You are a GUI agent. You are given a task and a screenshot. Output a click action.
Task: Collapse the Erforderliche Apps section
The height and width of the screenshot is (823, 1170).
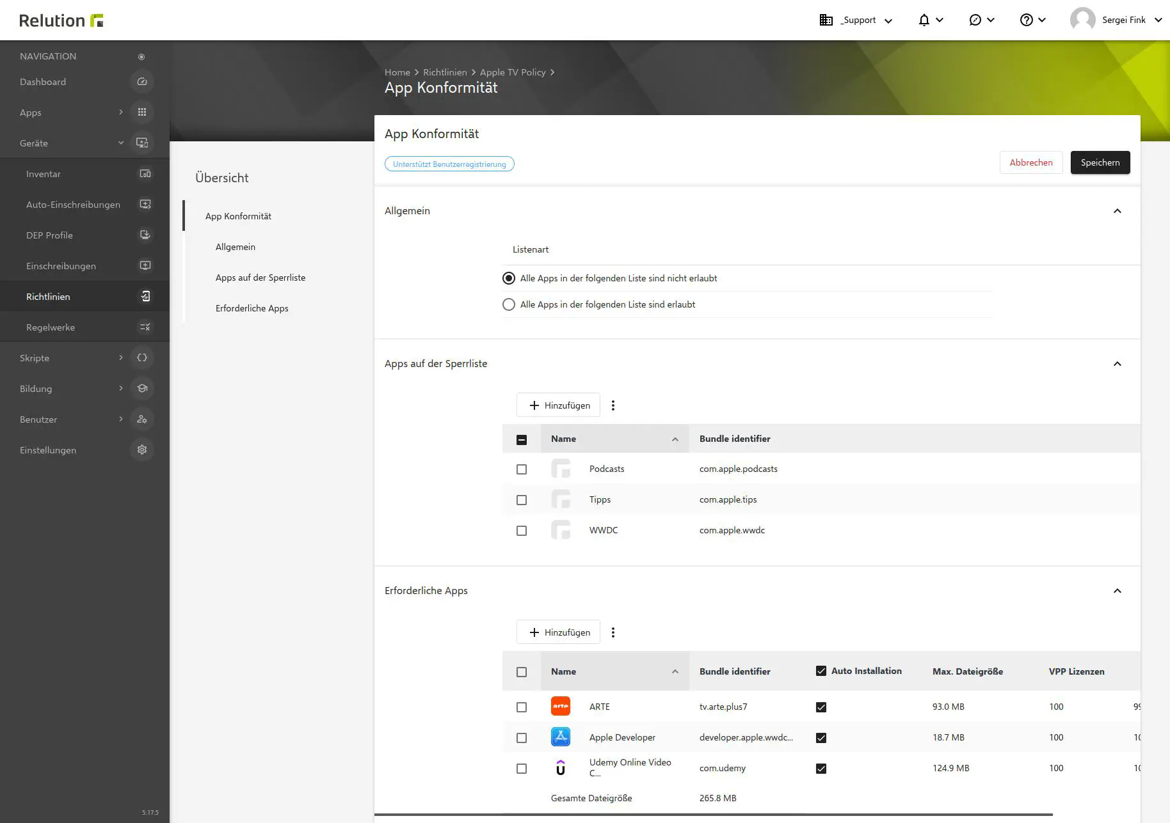(1118, 590)
